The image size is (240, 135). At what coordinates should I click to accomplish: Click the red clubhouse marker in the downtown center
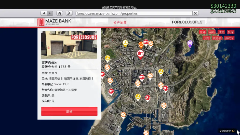(x=142, y=78)
